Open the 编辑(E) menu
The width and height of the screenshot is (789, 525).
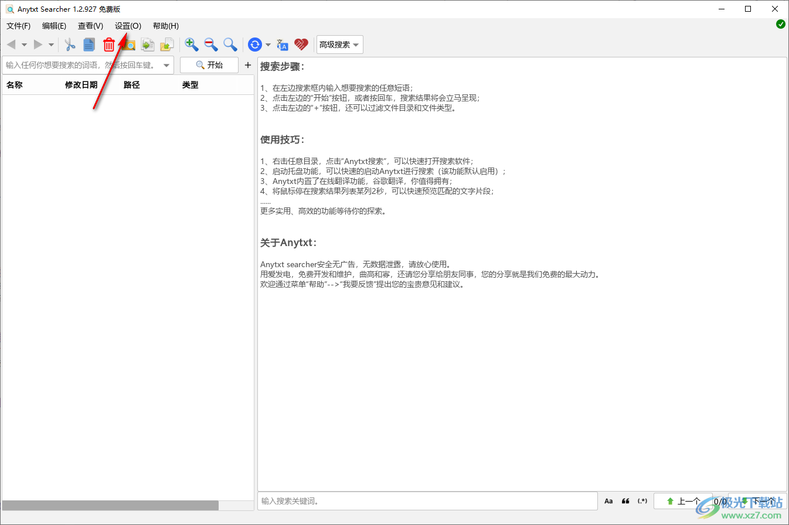[55, 26]
